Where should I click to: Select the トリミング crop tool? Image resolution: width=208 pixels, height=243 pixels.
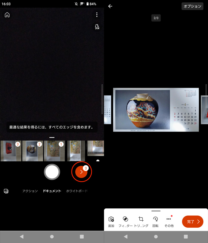[141, 222]
